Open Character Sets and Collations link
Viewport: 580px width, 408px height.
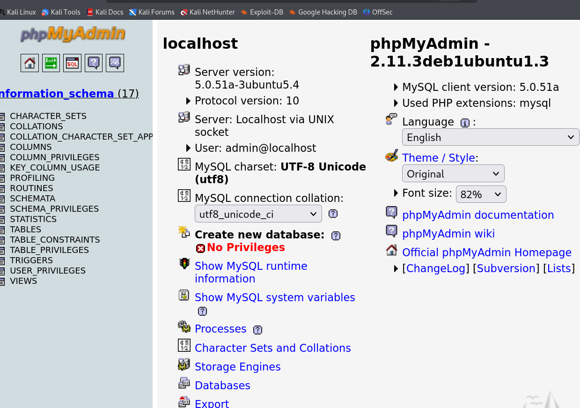[273, 348]
